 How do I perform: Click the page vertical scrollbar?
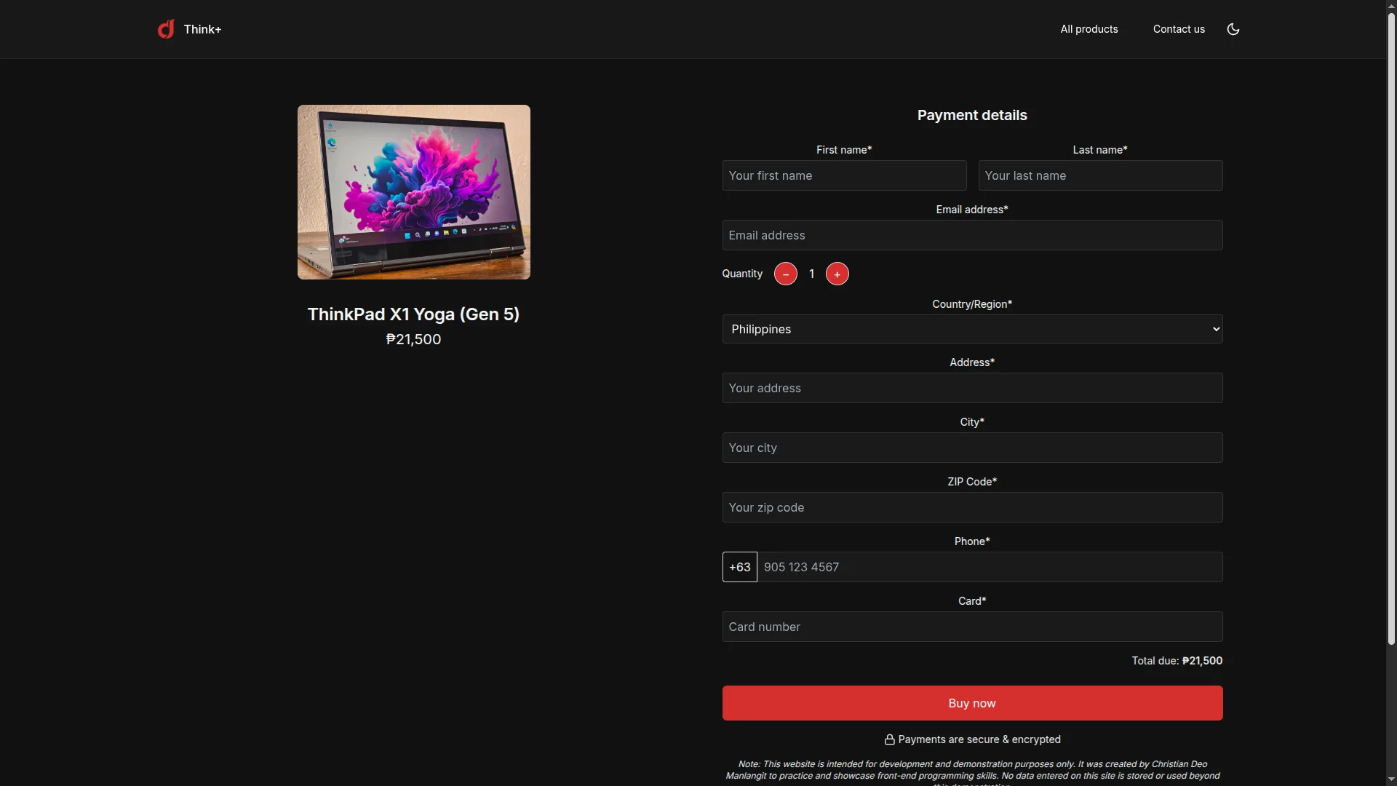coord(1391,327)
